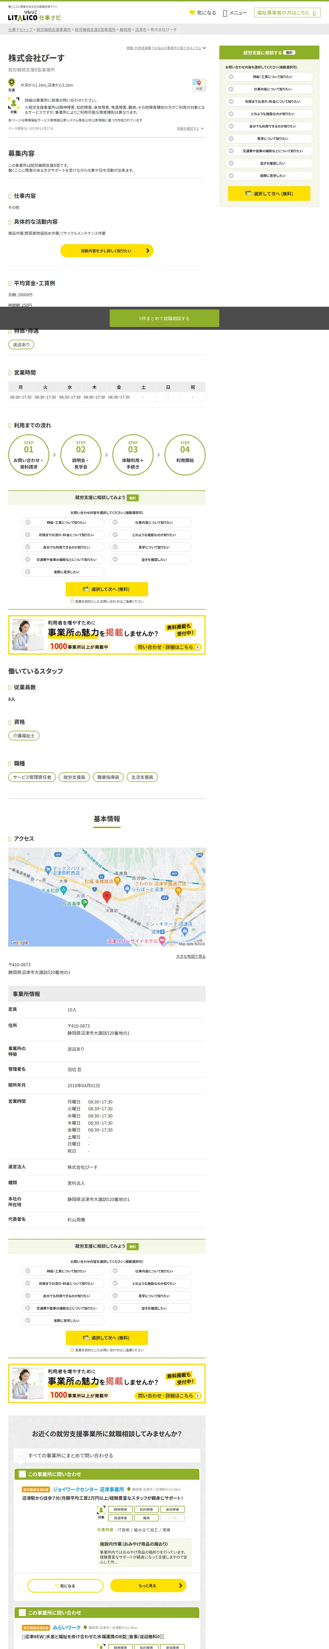Image resolution: width=329 pixels, height=1649 pixels.
Task: Click the heart icon next to 気になる in header
Action: [192, 13]
